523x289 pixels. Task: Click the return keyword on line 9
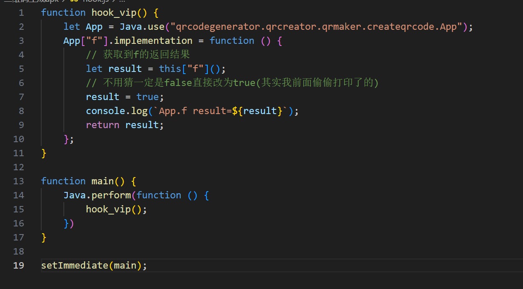(103, 125)
